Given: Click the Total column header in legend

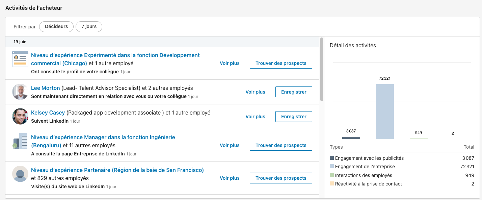Looking at the screenshot, I should pos(469,147).
